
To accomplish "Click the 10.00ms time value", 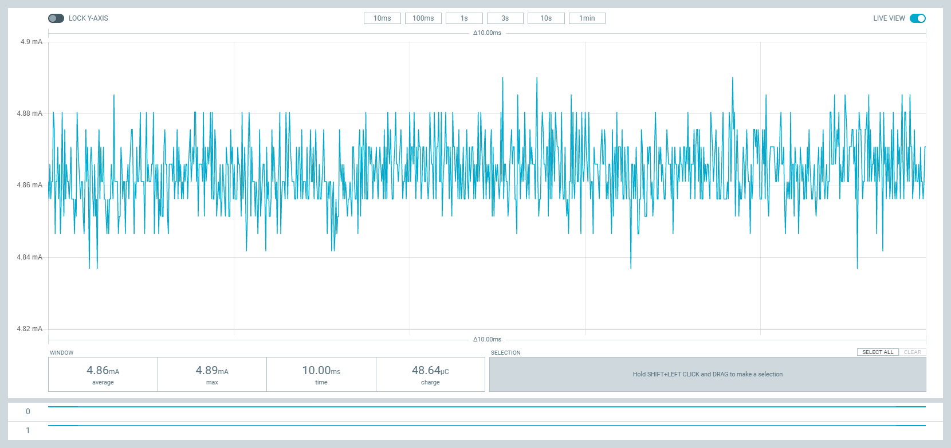I will pos(321,371).
